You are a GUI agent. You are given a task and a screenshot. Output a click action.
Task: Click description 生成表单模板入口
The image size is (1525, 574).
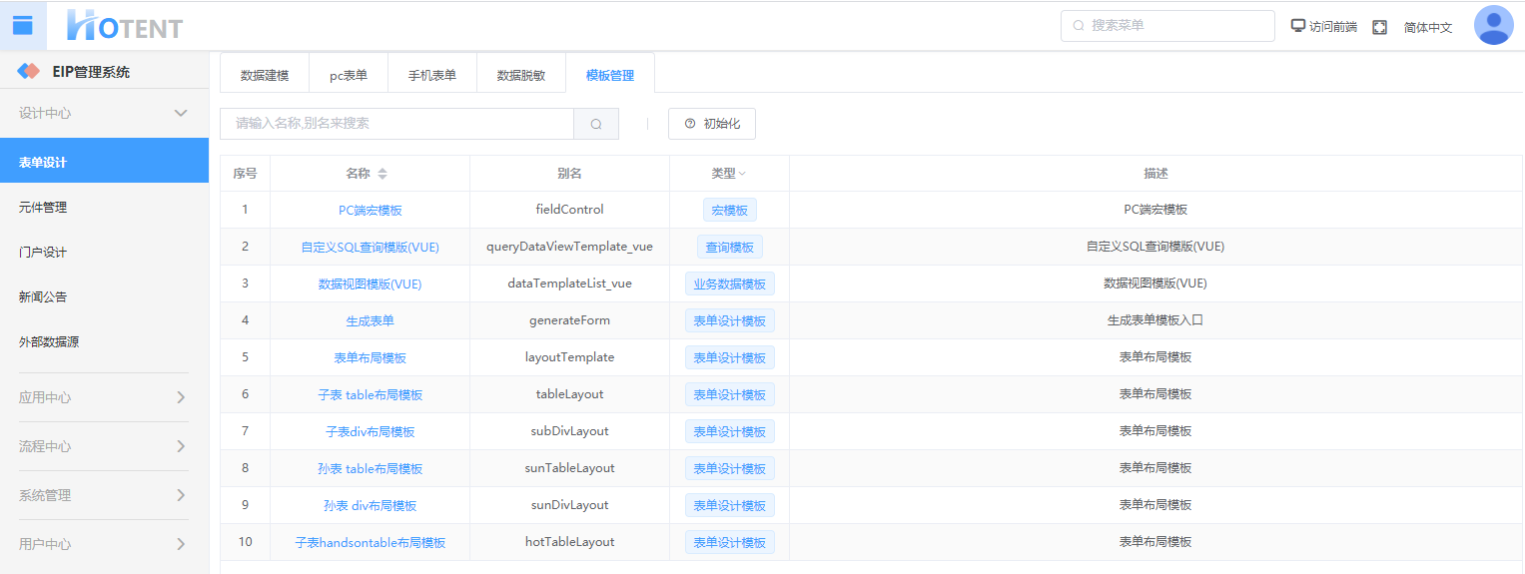tap(1155, 320)
